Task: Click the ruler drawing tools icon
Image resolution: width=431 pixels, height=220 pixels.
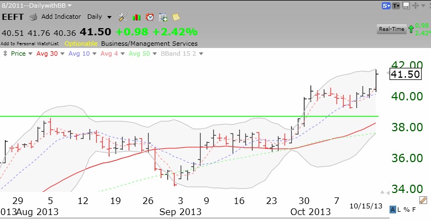Action: pos(423,200)
